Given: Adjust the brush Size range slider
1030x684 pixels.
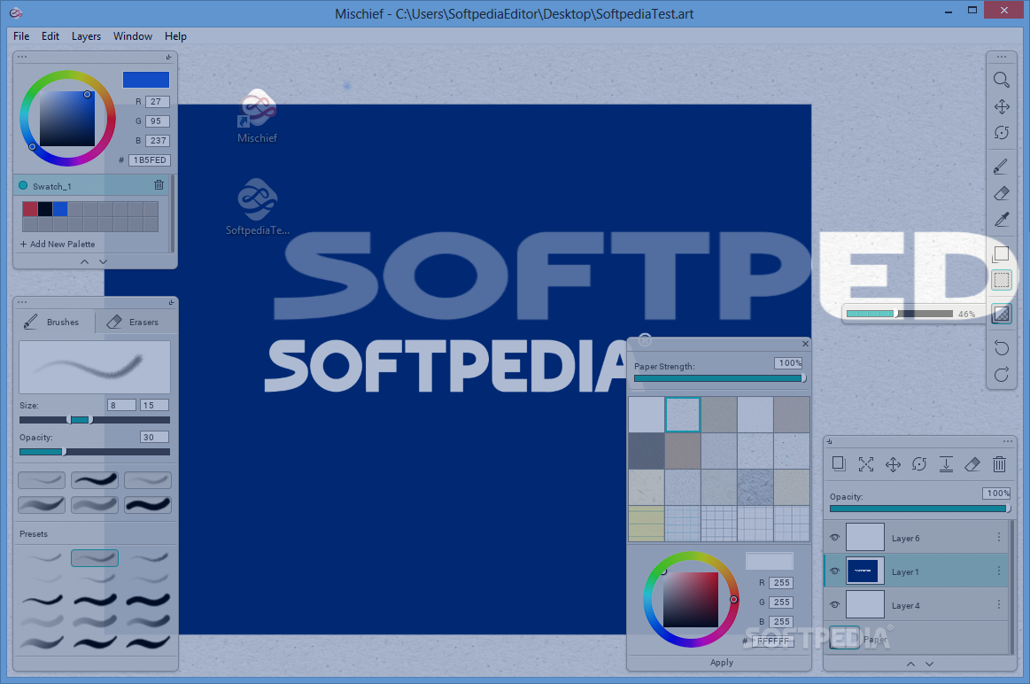Looking at the screenshot, I should click(x=95, y=420).
